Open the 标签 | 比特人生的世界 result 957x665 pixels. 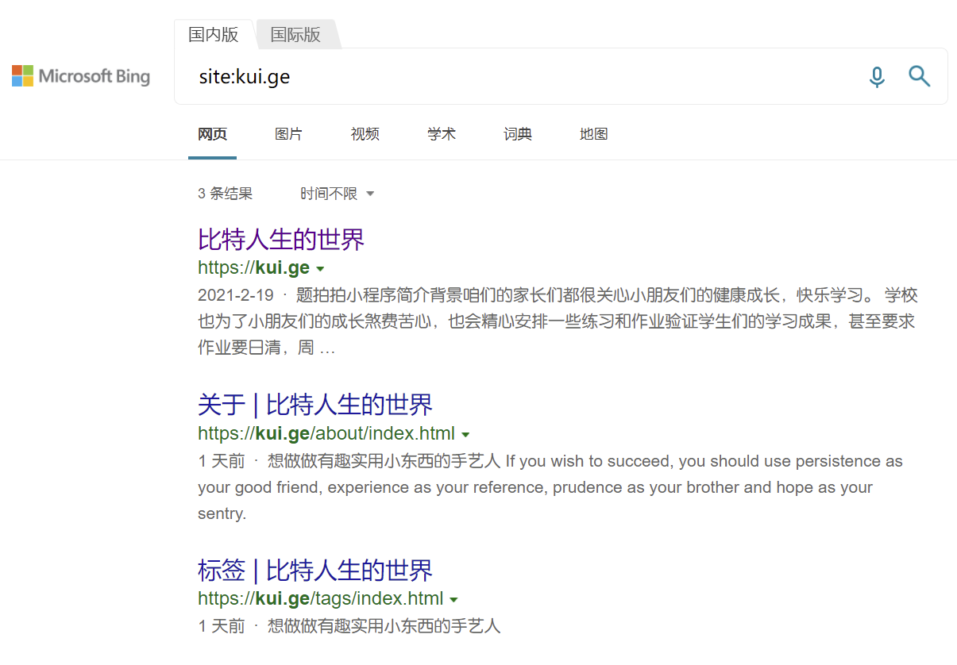click(314, 571)
